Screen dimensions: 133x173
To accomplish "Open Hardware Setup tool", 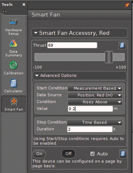I will [x=14, y=27].
